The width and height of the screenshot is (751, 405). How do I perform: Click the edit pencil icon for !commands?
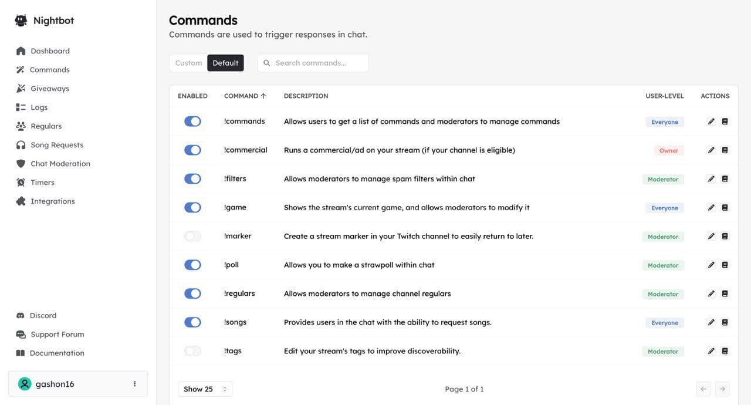click(x=711, y=122)
